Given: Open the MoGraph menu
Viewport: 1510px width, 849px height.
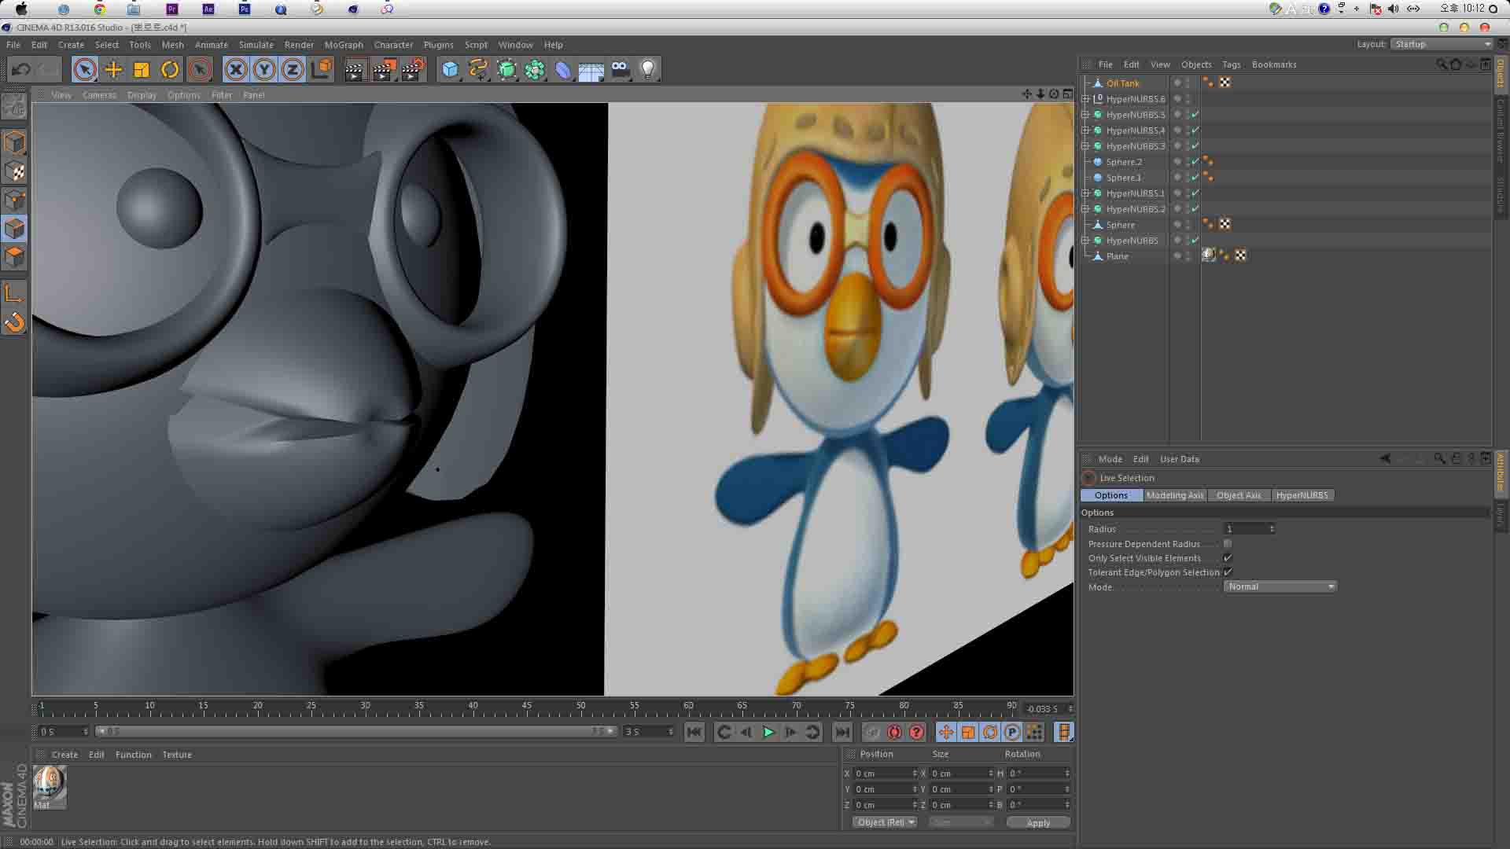Looking at the screenshot, I should pos(344,45).
